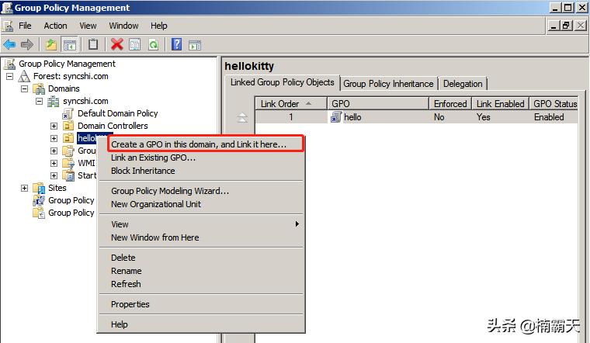Select the Sites node label
The width and height of the screenshot is (590, 343).
click(57, 188)
